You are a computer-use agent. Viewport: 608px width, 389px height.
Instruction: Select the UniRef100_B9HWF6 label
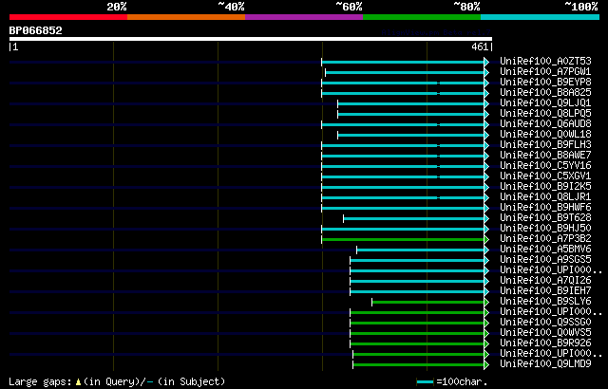point(545,208)
